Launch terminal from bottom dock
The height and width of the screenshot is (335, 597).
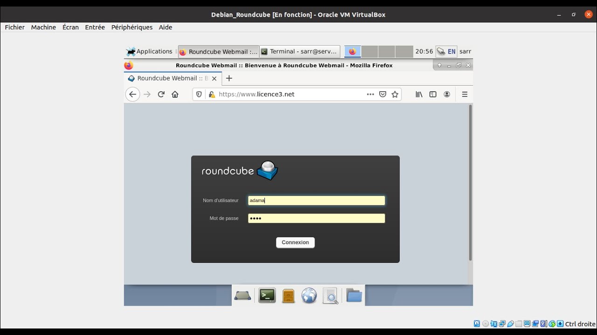[x=267, y=295]
